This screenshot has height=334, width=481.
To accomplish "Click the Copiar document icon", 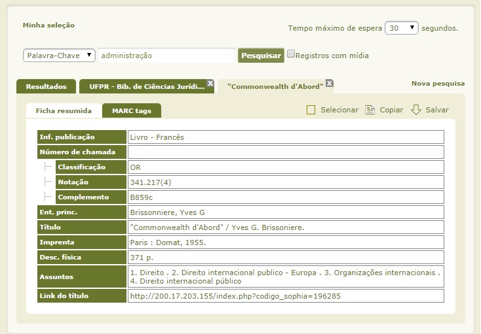I will click(370, 110).
